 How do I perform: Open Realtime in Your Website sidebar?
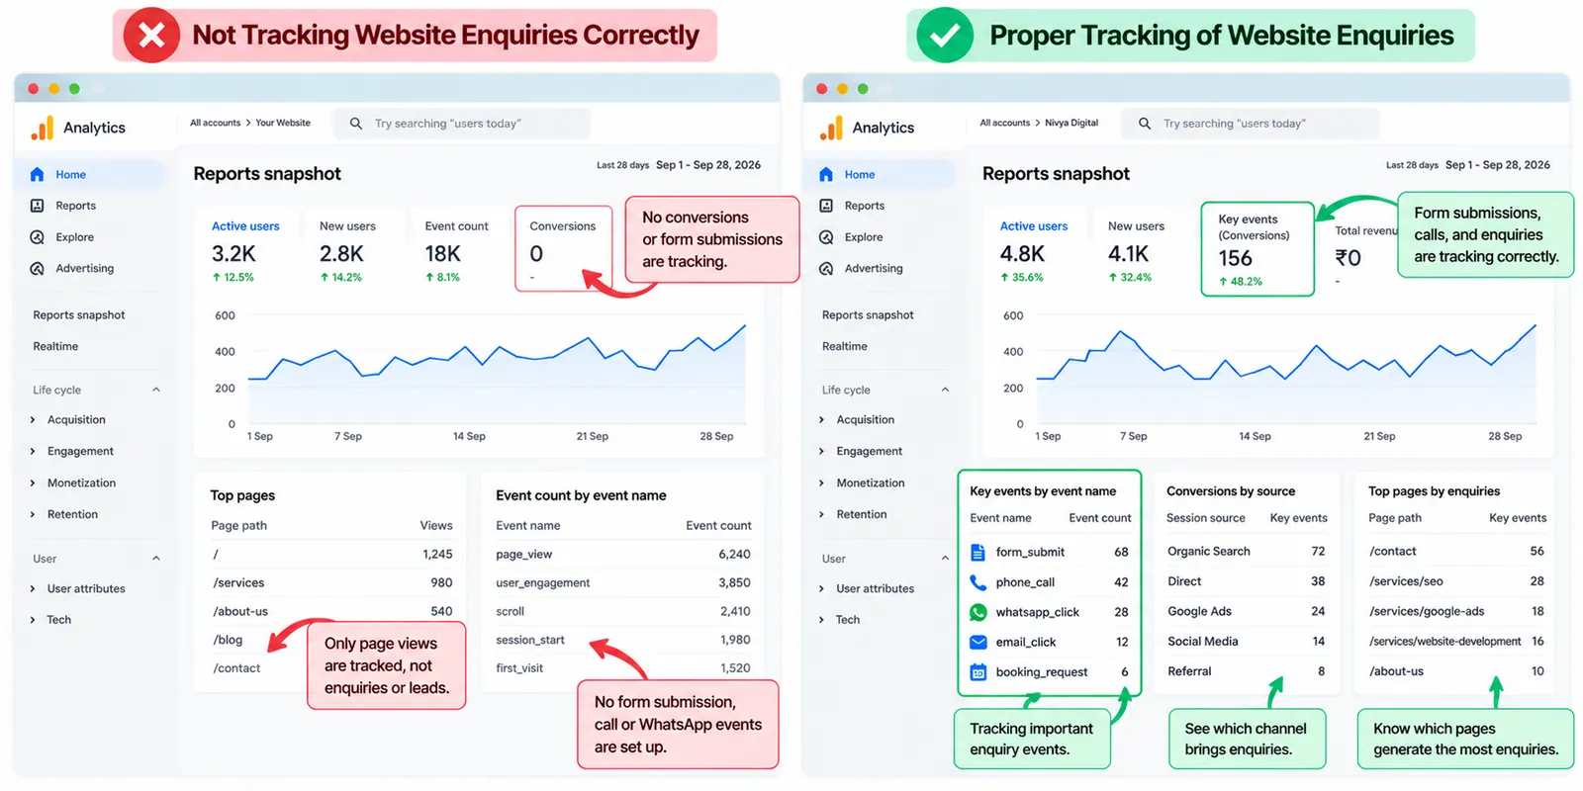(x=55, y=347)
